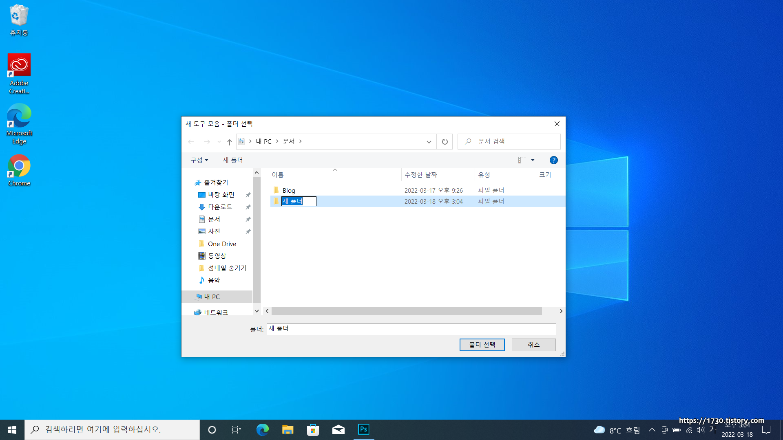Screen dimensions: 783x440
Task: Open the help question mark icon
Action: [x=553, y=160]
